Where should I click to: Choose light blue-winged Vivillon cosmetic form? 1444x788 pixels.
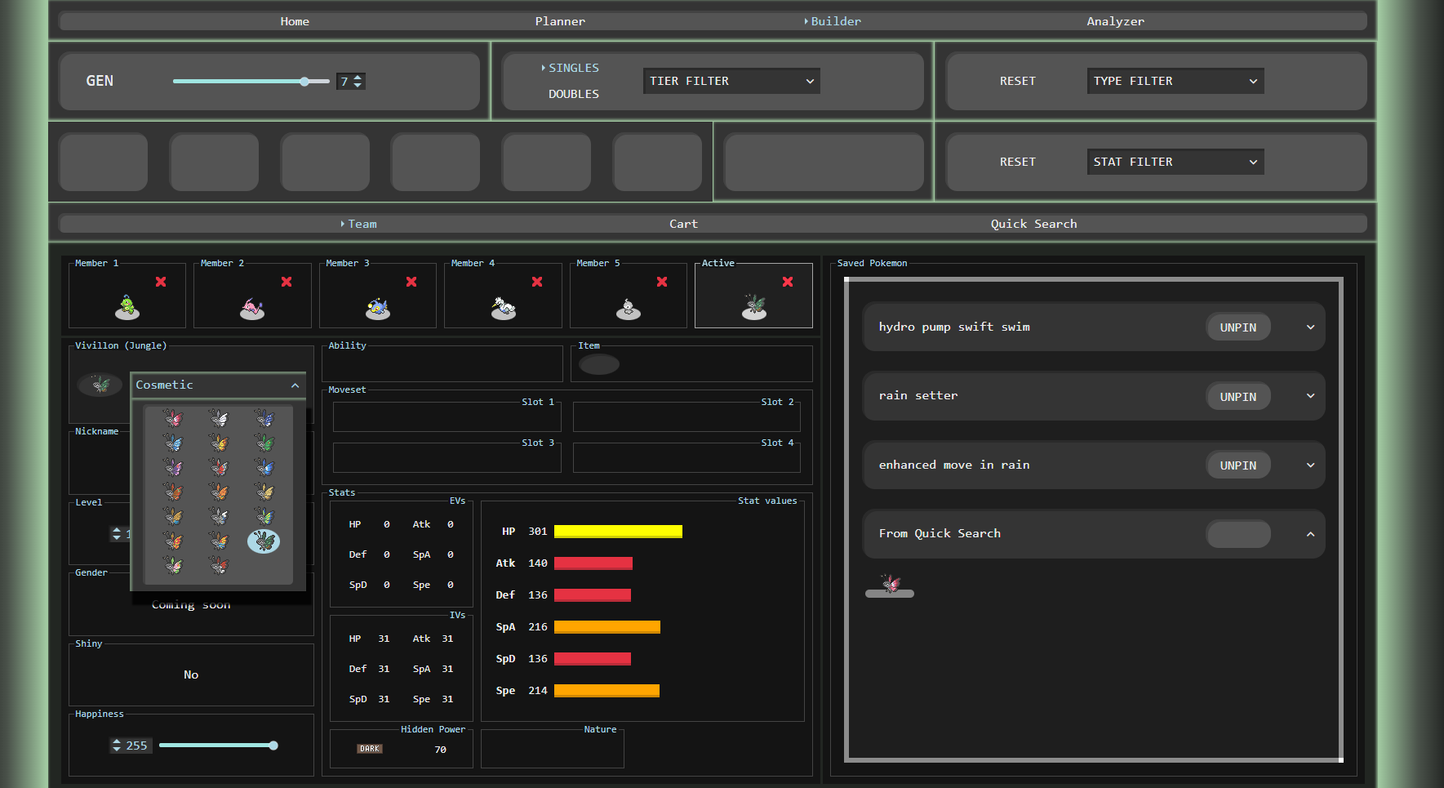(173, 443)
